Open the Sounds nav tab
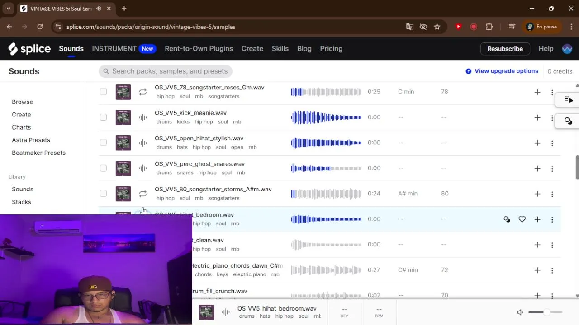This screenshot has width=579, height=325. coord(71,49)
